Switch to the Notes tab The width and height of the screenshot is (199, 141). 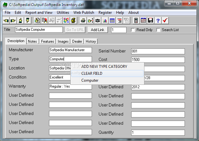pyautogui.click(x=32, y=41)
